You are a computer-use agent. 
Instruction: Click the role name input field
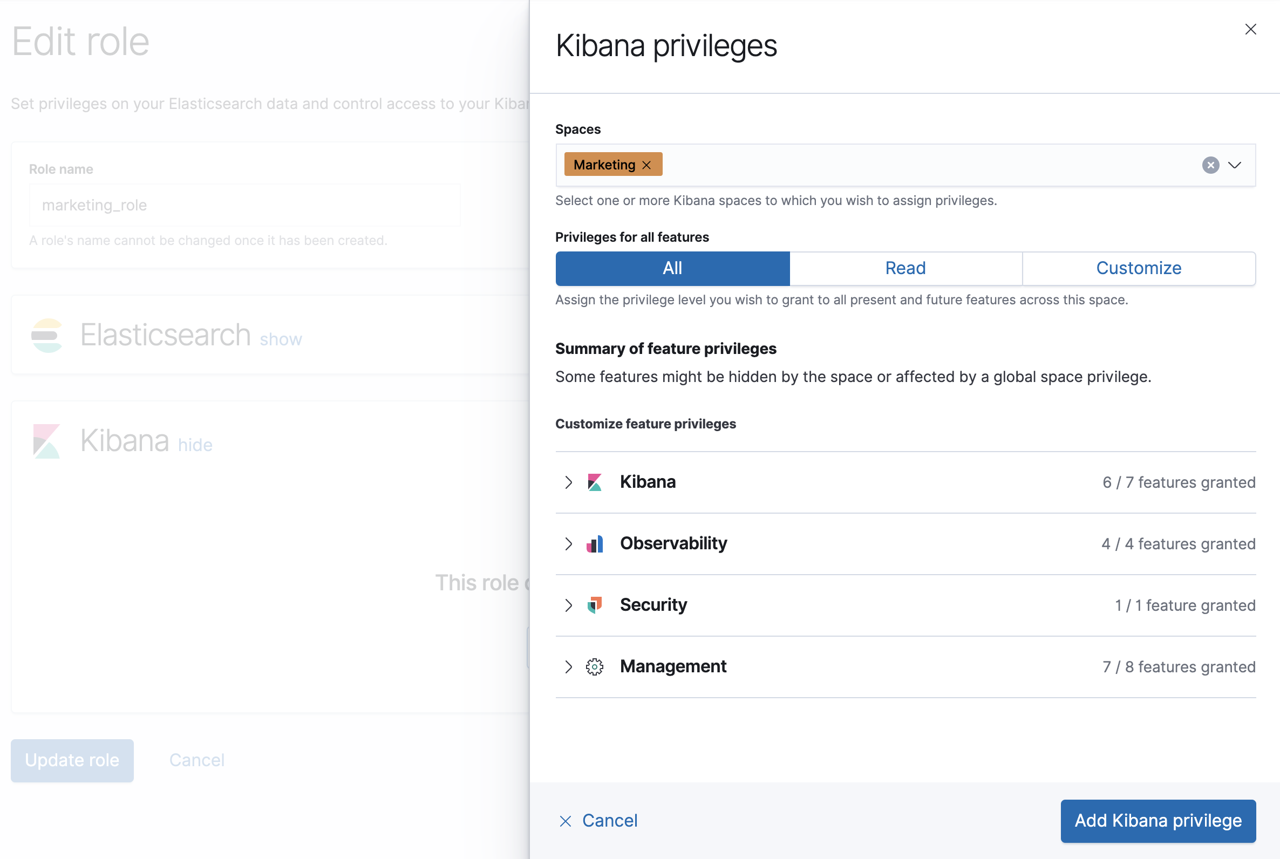click(244, 205)
